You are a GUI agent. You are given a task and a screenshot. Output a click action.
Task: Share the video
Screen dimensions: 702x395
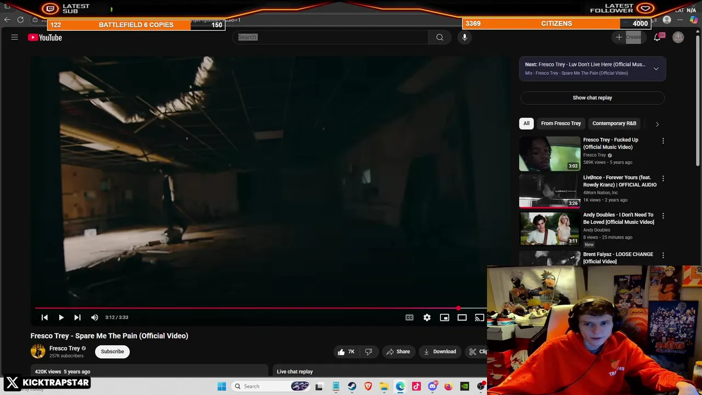pyautogui.click(x=398, y=352)
